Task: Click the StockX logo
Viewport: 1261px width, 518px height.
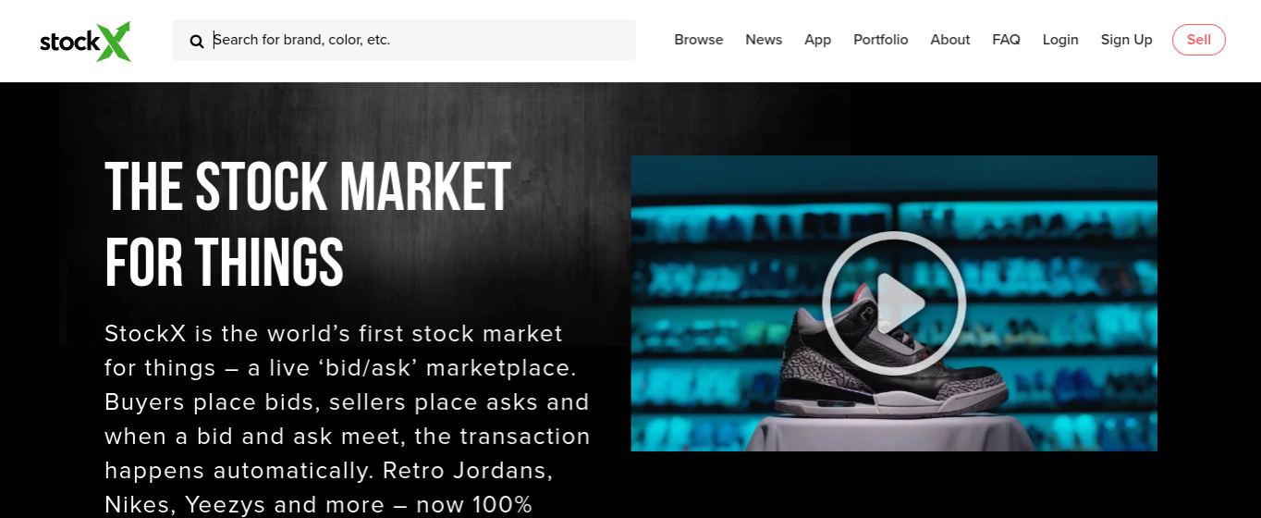Action: (x=85, y=41)
